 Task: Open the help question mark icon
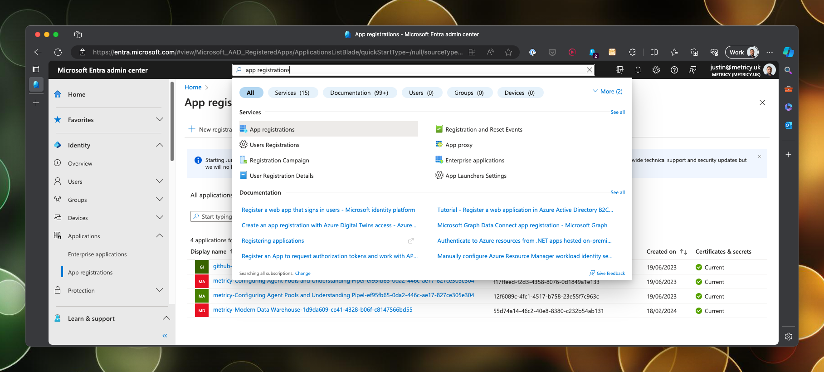[x=674, y=70]
